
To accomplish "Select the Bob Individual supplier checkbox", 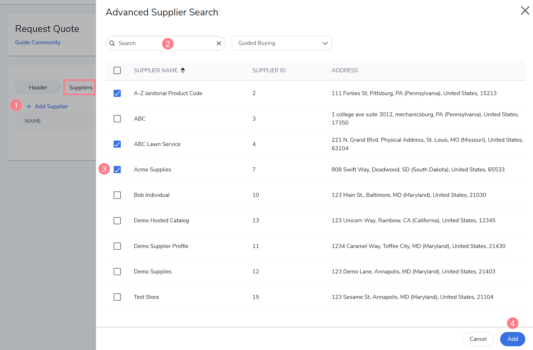I will [x=117, y=195].
